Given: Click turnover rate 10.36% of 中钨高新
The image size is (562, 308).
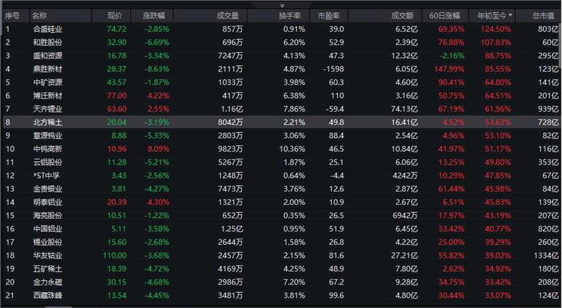Looking at the screenshot, I should 292,149.
